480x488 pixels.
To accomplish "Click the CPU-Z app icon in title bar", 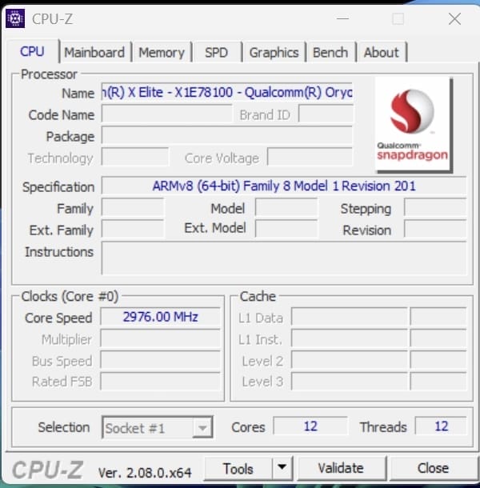I will pos(15,18).
